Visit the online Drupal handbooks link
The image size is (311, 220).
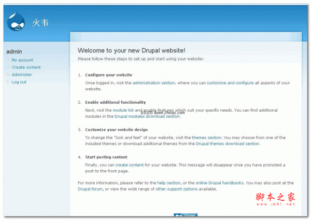(220, 183)
